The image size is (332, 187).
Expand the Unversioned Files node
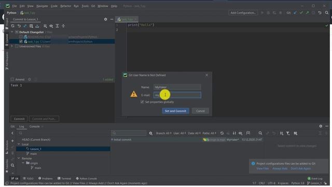12,46
